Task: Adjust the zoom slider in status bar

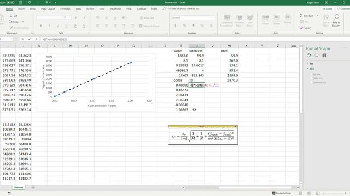Action: (335, 193)
